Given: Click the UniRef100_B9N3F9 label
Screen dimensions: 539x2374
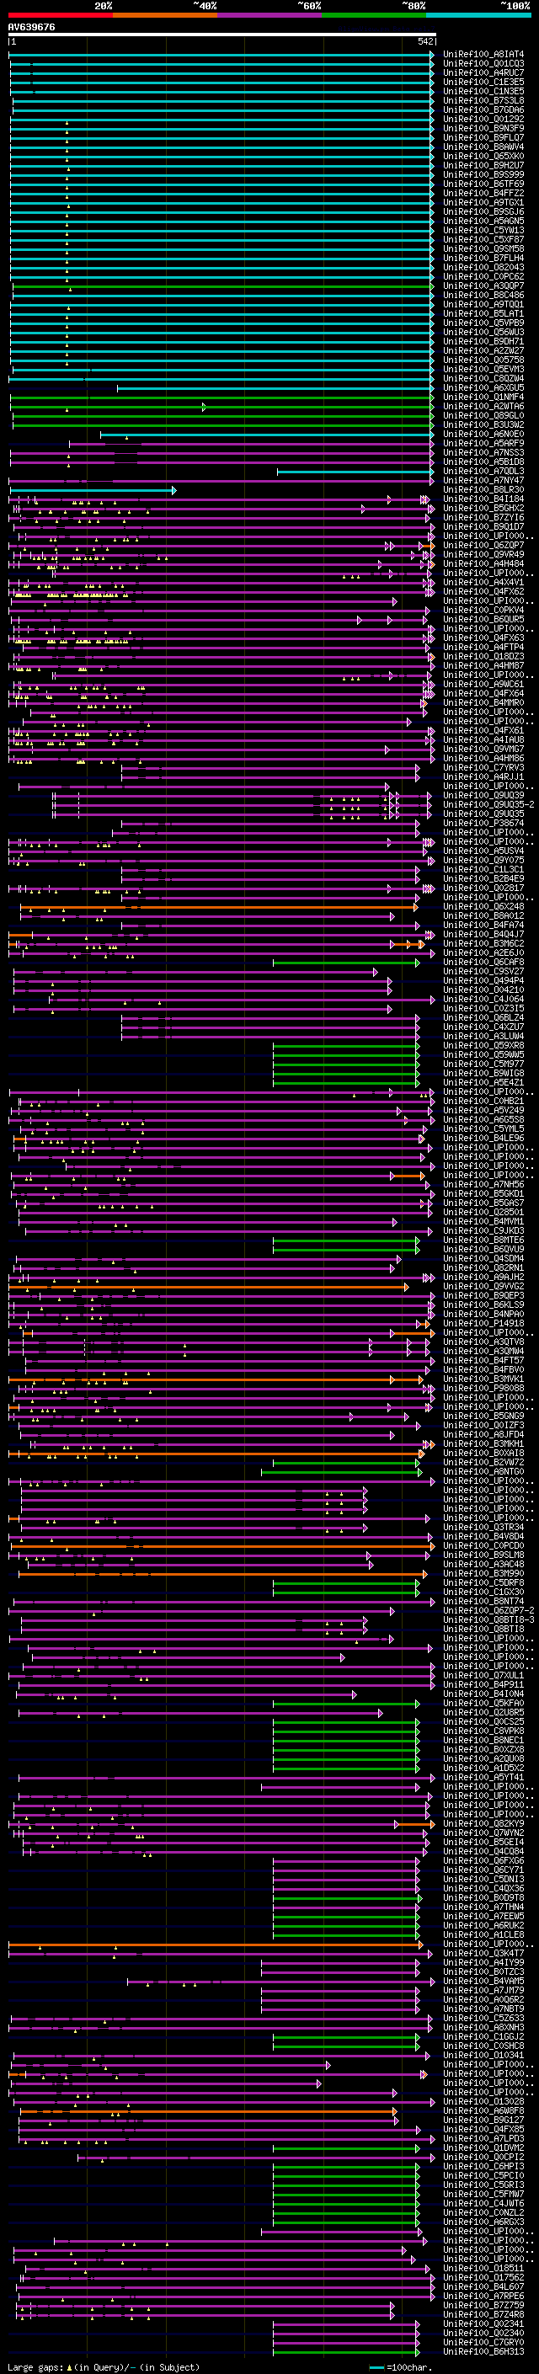Looking at the screenshot, I should pyautogui.click(x=483, y=128).
